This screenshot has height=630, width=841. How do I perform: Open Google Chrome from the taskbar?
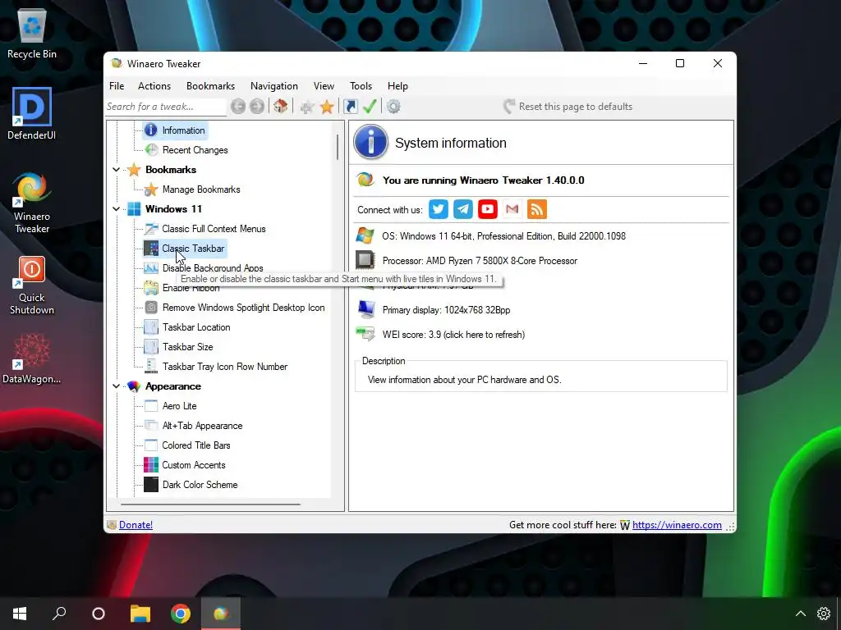tap(181, 614)
